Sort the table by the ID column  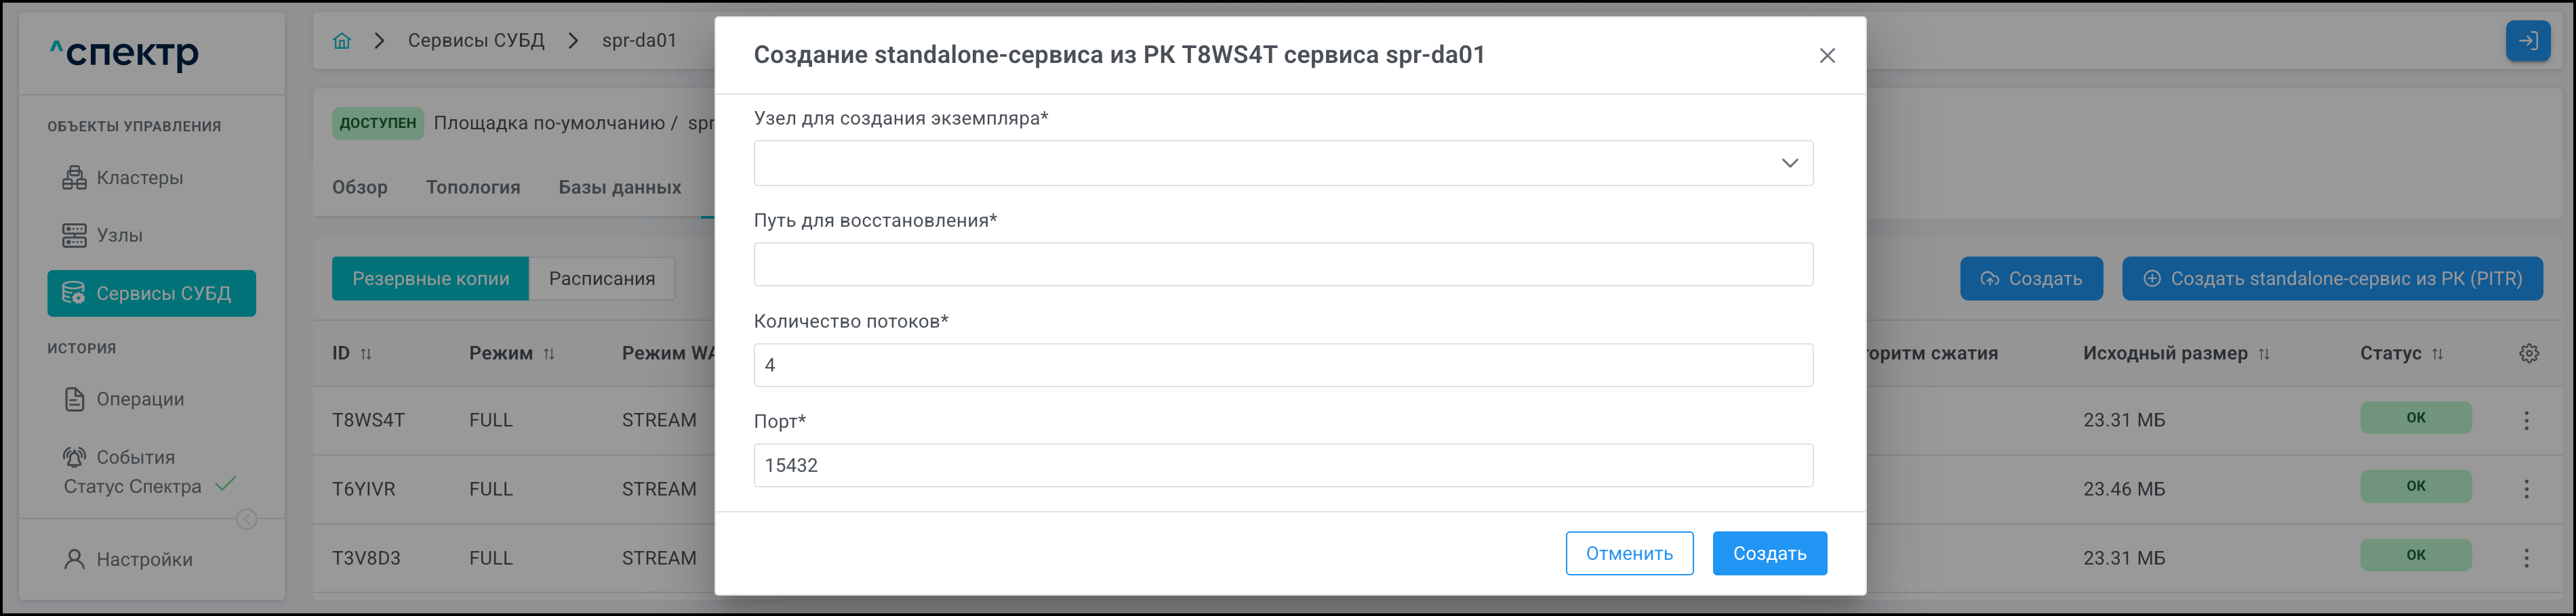366,355
